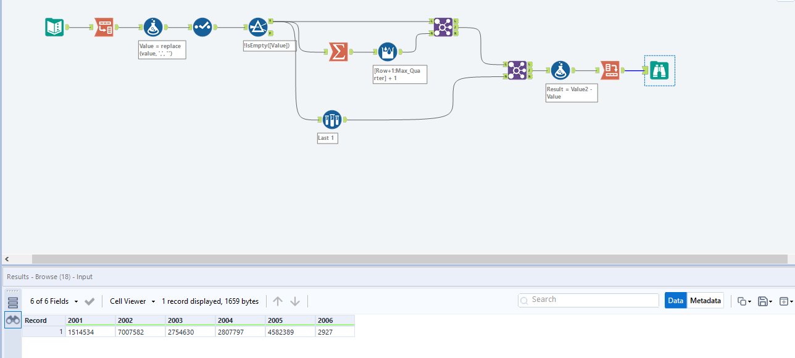Click the down arrow to go to next record
Image resolution: width=795 pixels, height=358 pixels.
click(295, 301)
